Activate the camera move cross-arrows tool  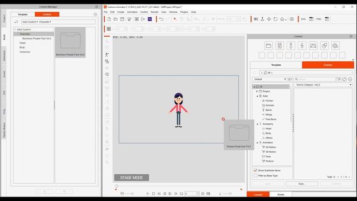coord(269,19)
